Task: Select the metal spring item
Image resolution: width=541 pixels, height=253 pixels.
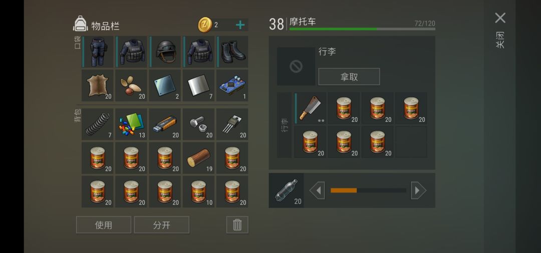Action: [97, 124]
